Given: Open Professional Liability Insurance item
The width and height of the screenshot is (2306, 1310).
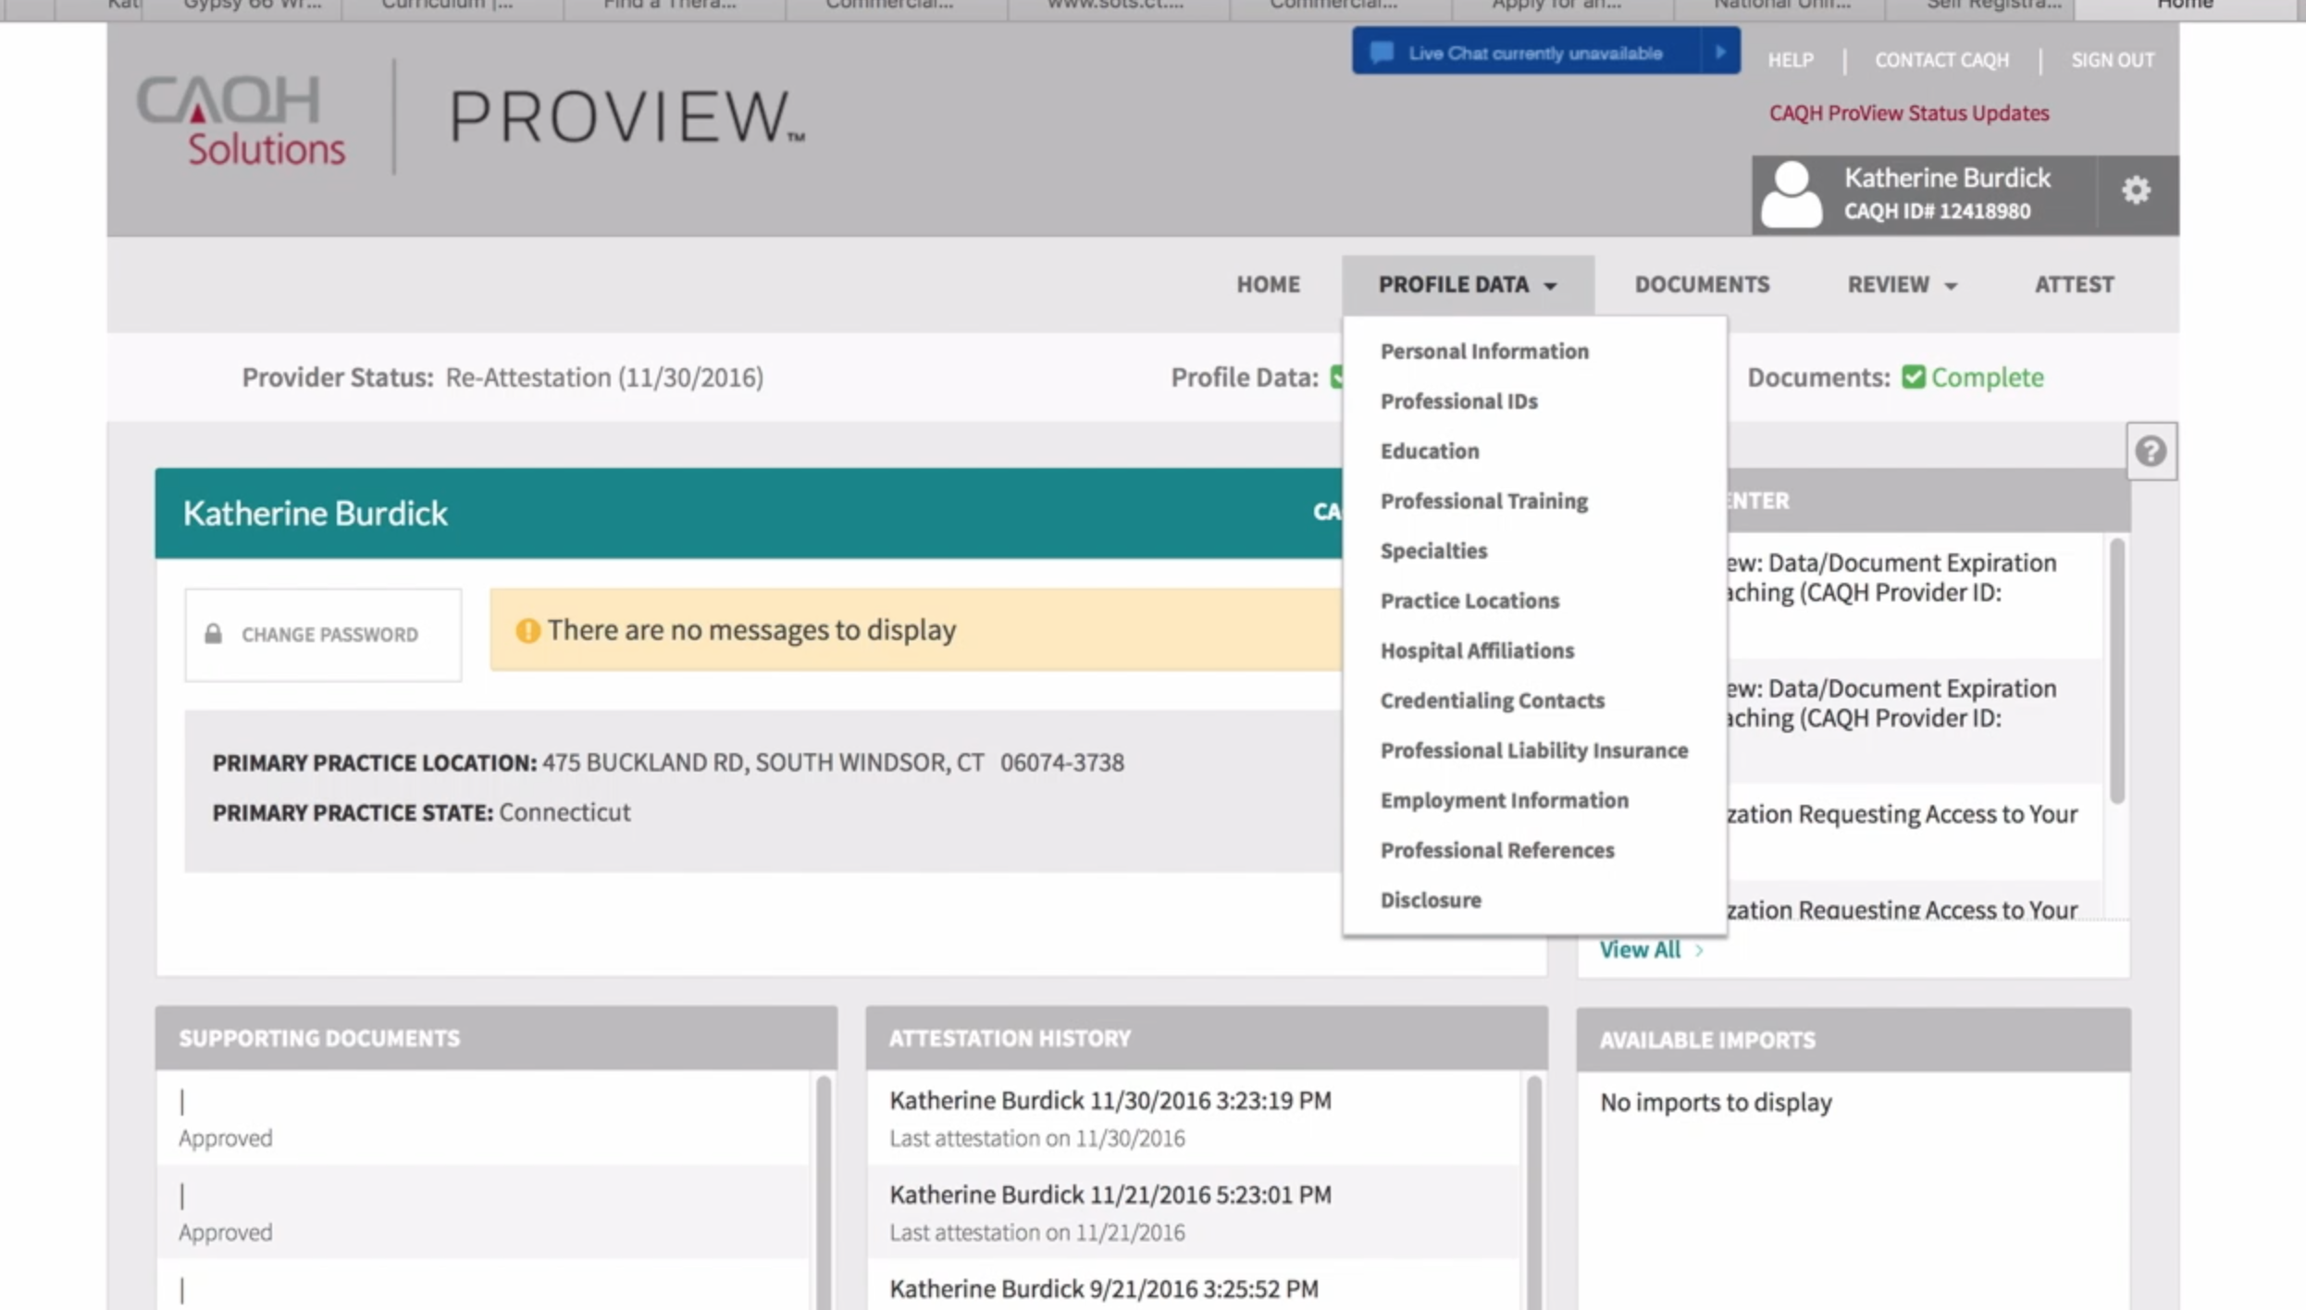Looking at the screenshot, I should pos(1533,751).
